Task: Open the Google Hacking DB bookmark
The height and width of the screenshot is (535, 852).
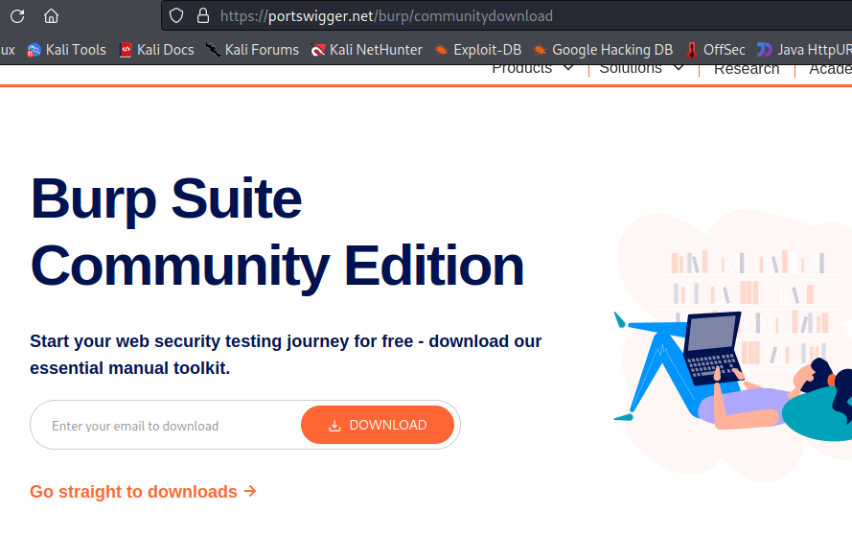Action: (603, 50)
